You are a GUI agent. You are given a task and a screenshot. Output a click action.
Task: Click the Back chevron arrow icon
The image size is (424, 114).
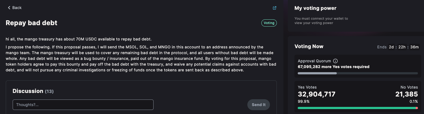(9, 8)
